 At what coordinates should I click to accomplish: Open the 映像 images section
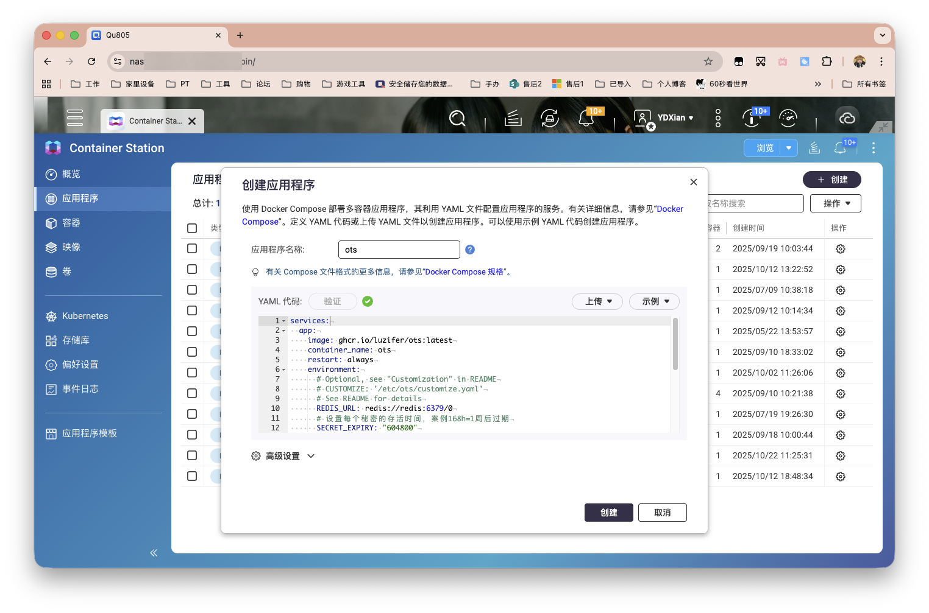coord(71,247)
